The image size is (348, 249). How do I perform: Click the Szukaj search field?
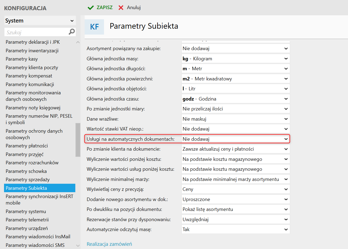[36, 32]
